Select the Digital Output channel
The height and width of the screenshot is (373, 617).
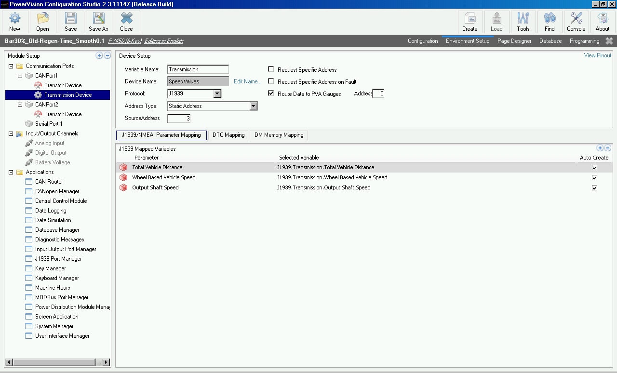51,153
